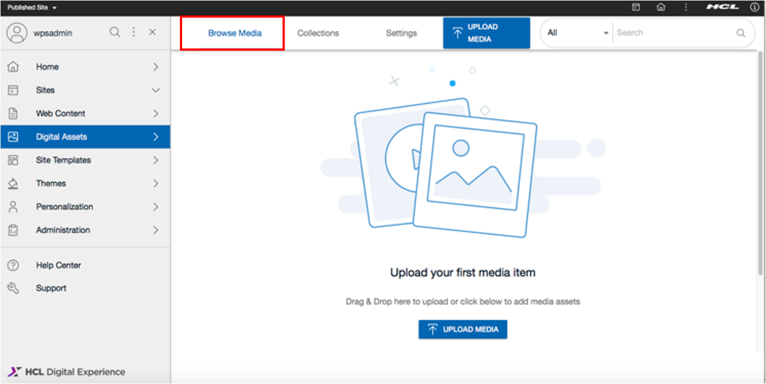Viewport: 766px width, 384px height.
Task: Switch to the Collections tab
Action: [318, 33]
